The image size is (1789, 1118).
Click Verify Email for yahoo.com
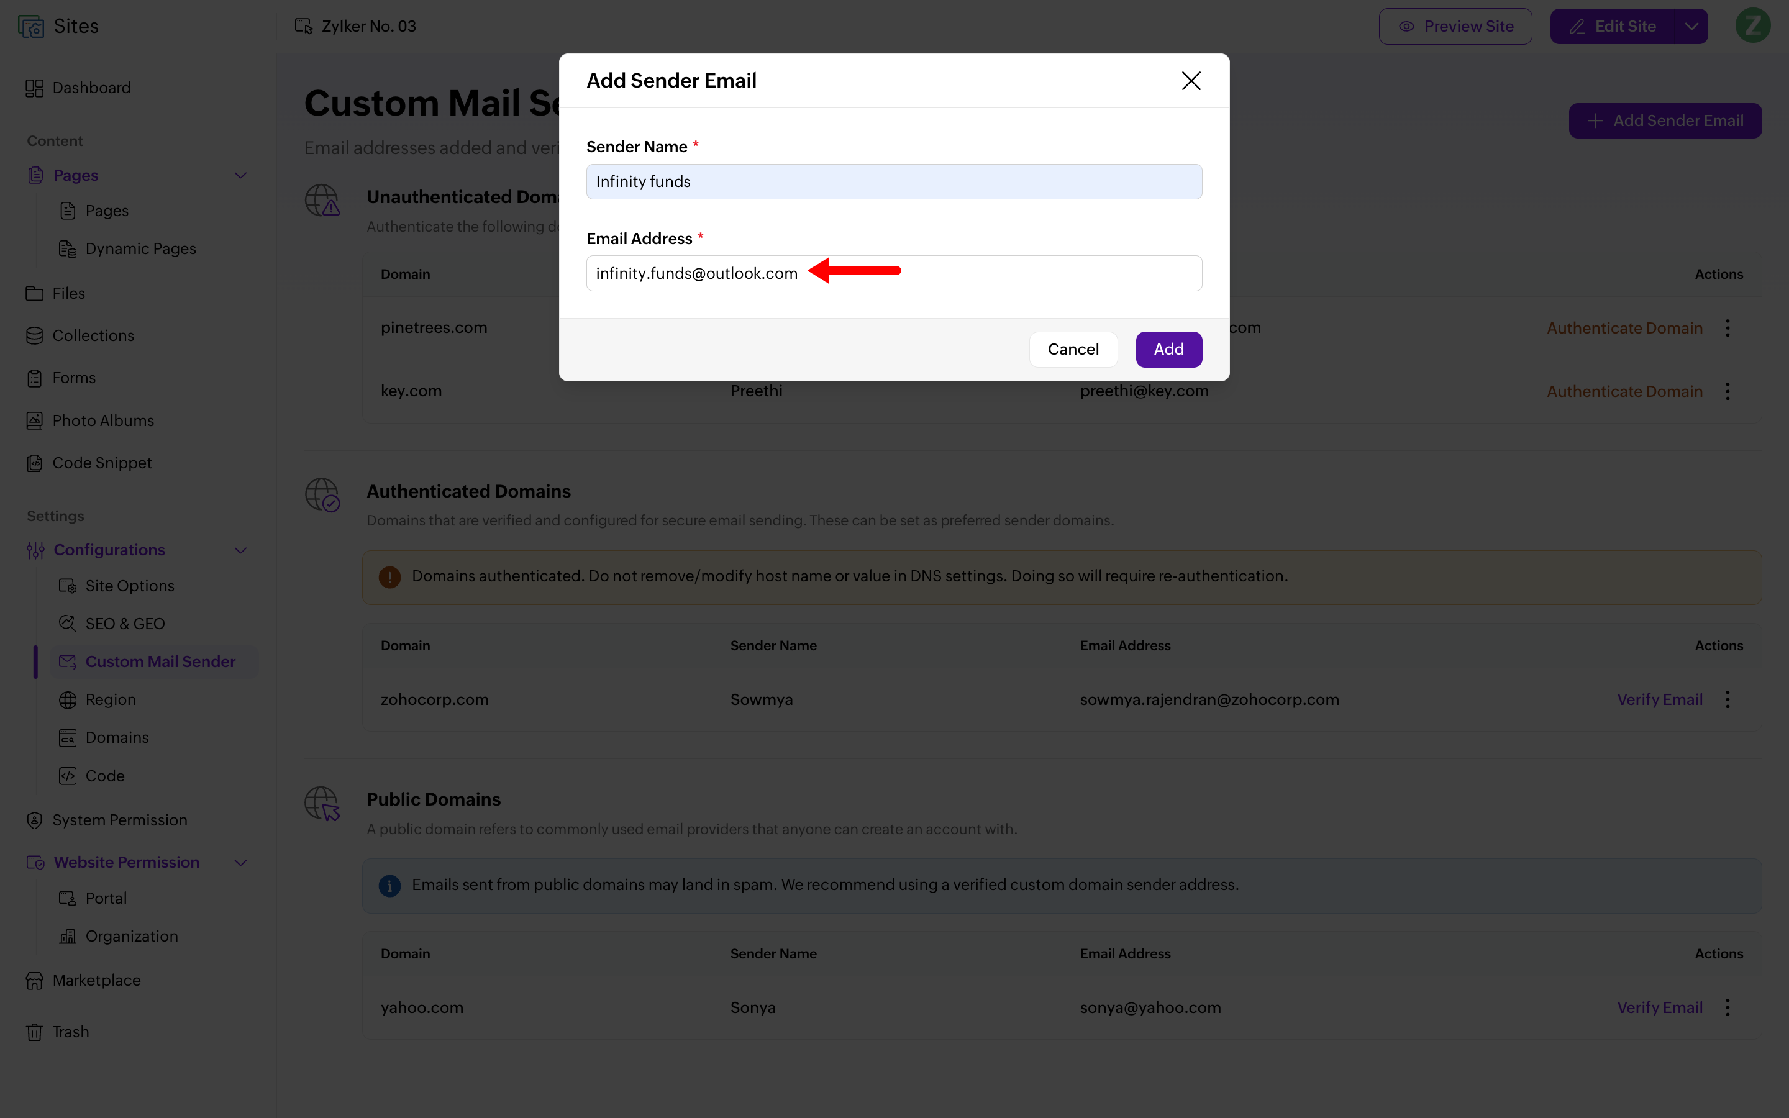click(1660, 1008)
